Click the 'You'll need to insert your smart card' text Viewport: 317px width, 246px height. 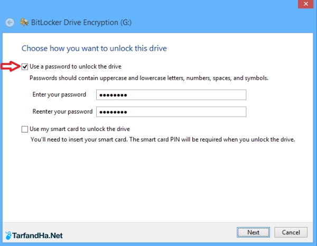163,139
